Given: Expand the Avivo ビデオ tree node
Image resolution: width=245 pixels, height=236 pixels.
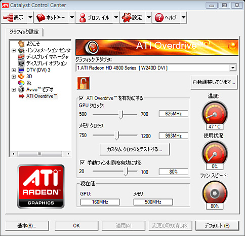Looking at the screenshot, I should 14,90.
